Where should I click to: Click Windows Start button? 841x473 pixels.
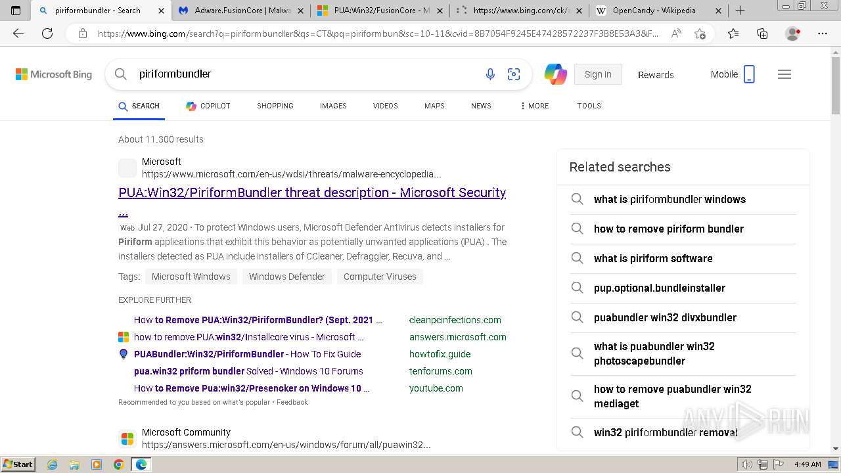click(18, 464)
